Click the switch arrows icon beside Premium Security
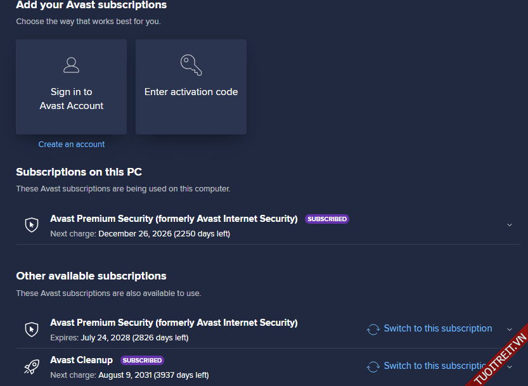Viewport: 528px width, 386px height. pos(373,329)
